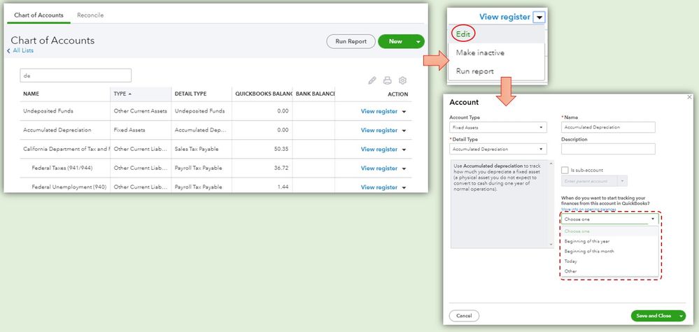699x332 pixels.
Task: Click the Cancel button in Account dialog
Action: (x=464, y=315)
